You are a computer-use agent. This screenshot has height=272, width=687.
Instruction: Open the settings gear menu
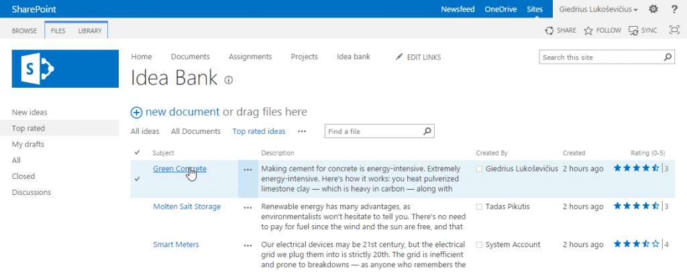tap(653, 9)
